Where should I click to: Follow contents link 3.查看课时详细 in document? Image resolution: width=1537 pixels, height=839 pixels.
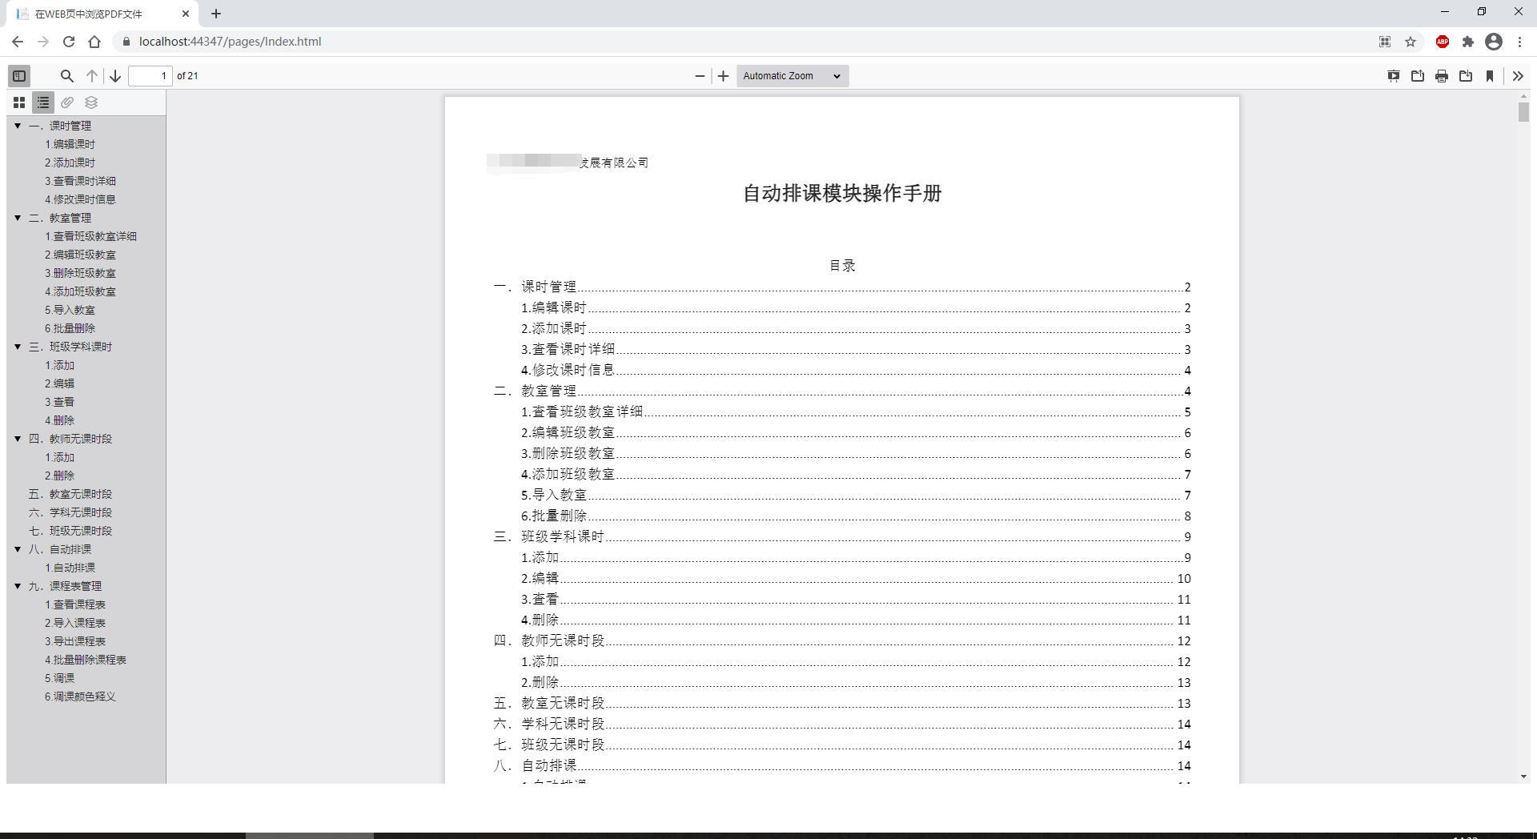click(x=856, y=349)
